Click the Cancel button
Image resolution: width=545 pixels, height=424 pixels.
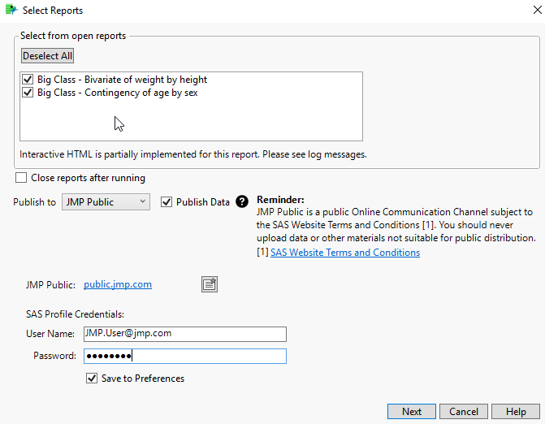pyautogui.click(x=463, y=412)
